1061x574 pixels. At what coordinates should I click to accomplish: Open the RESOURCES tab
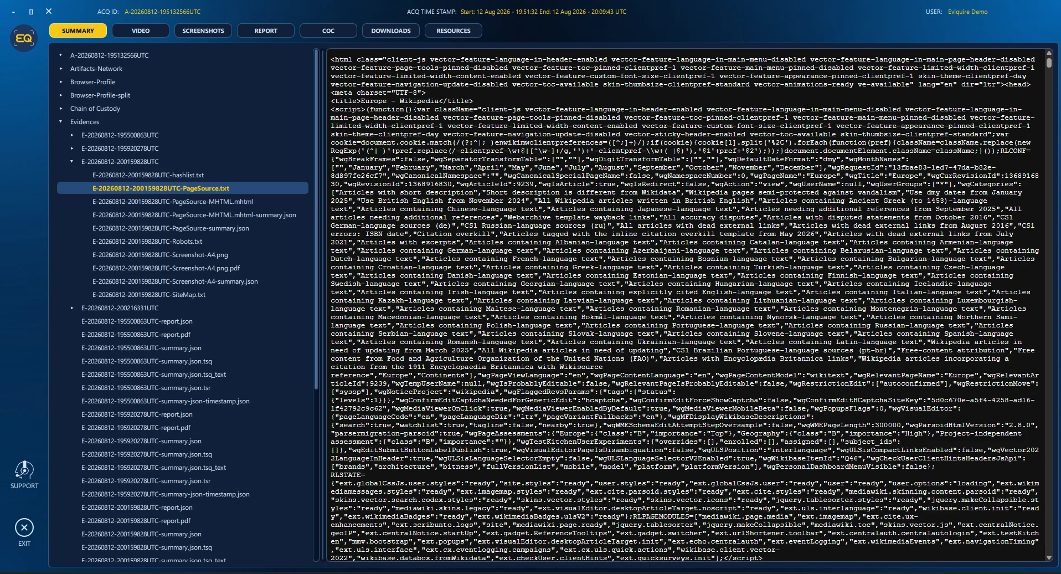(454, 31)
